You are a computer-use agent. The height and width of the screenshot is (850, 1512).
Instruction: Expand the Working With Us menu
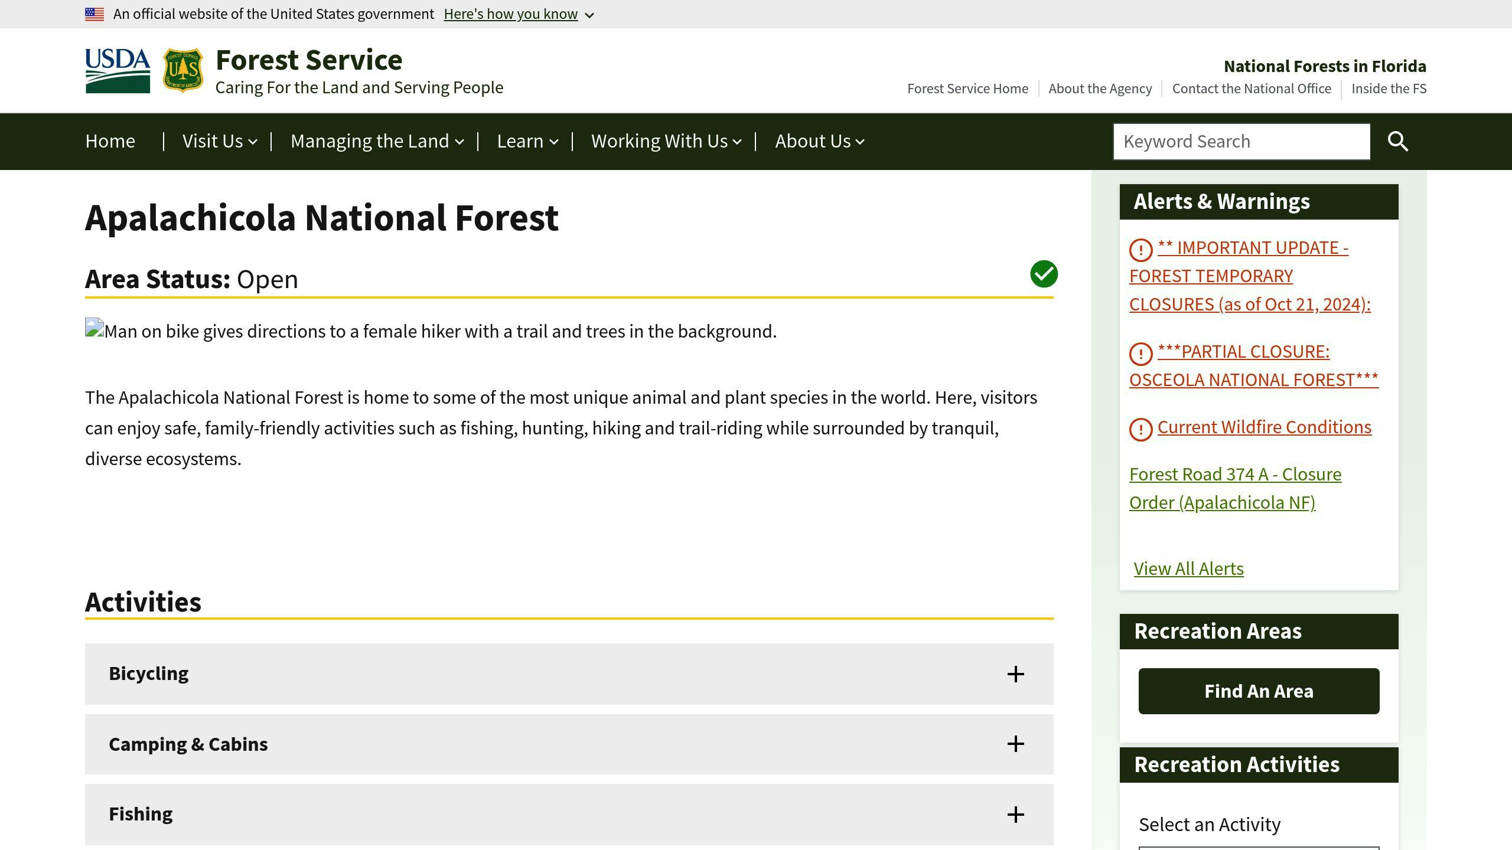point(666,141)
